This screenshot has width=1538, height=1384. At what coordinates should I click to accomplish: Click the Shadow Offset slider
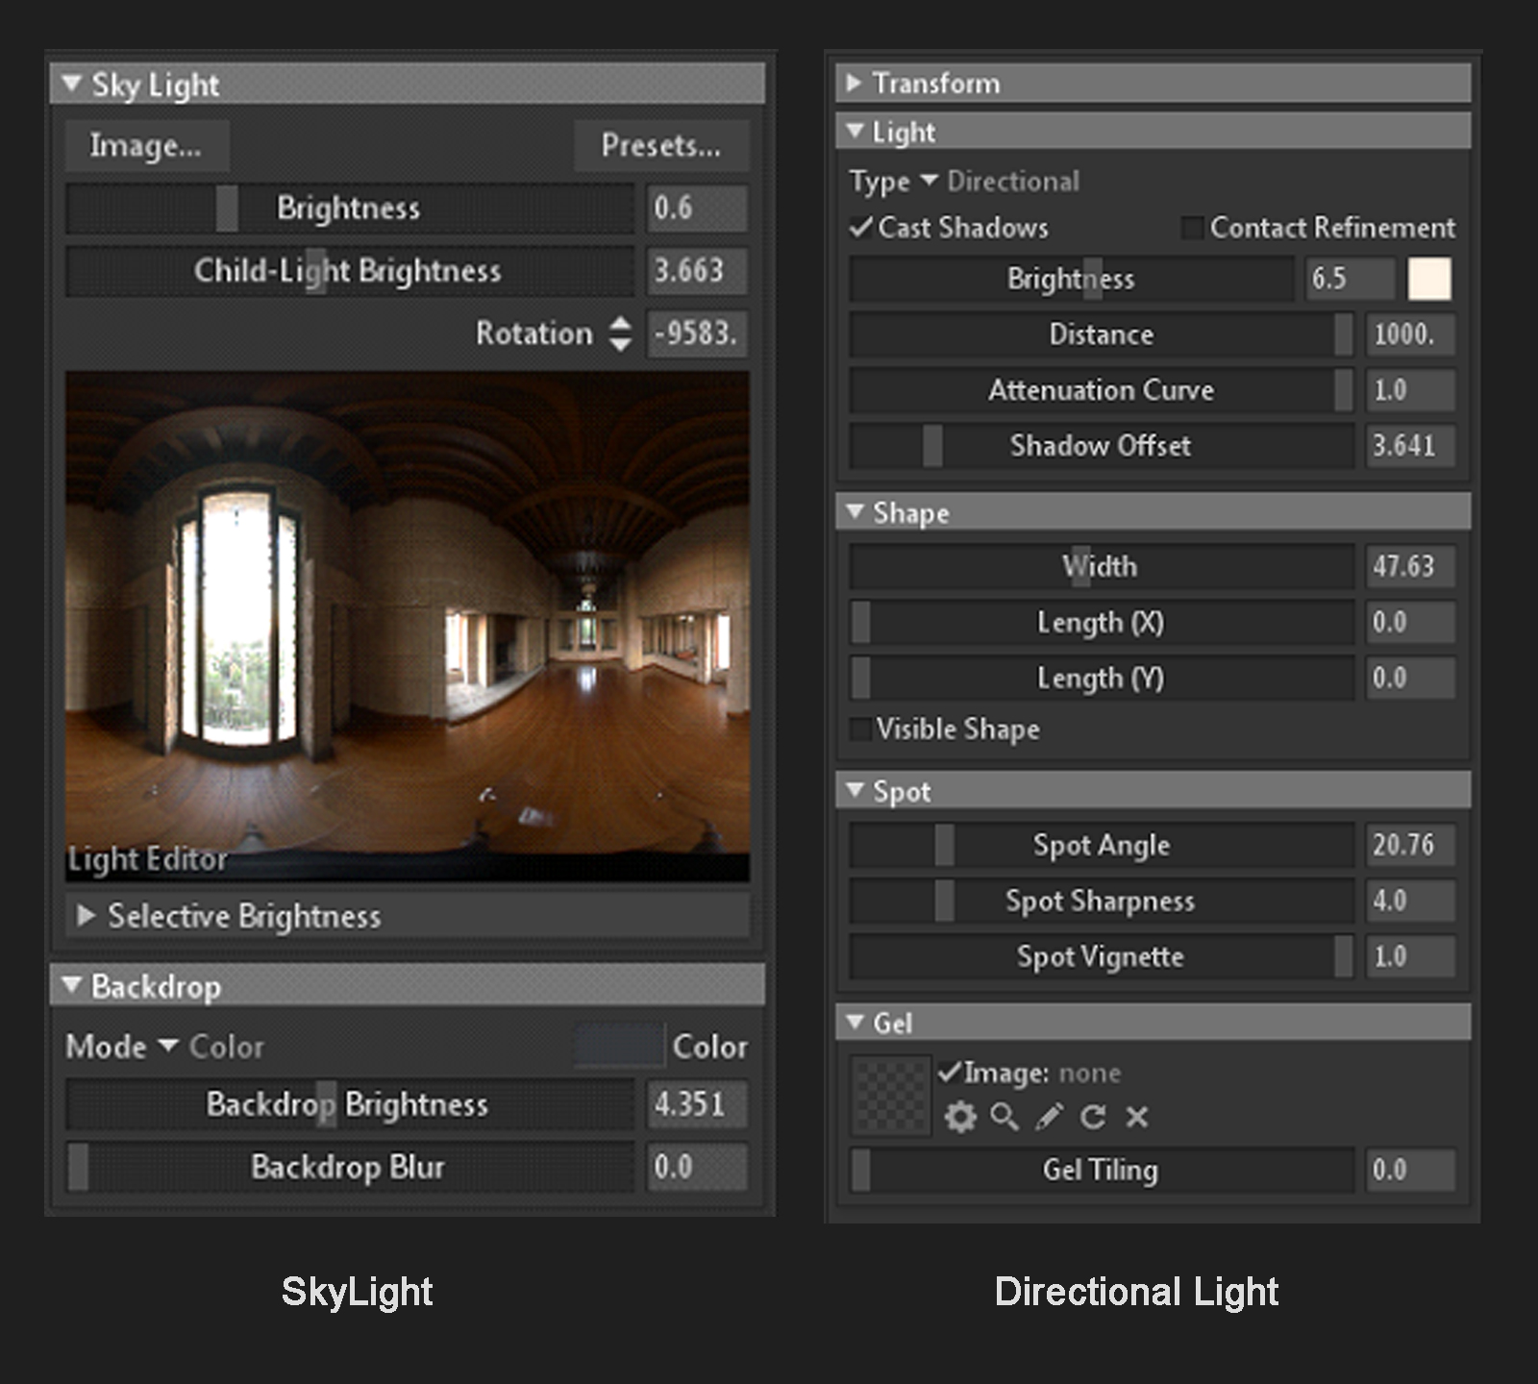click(1102, 446)
